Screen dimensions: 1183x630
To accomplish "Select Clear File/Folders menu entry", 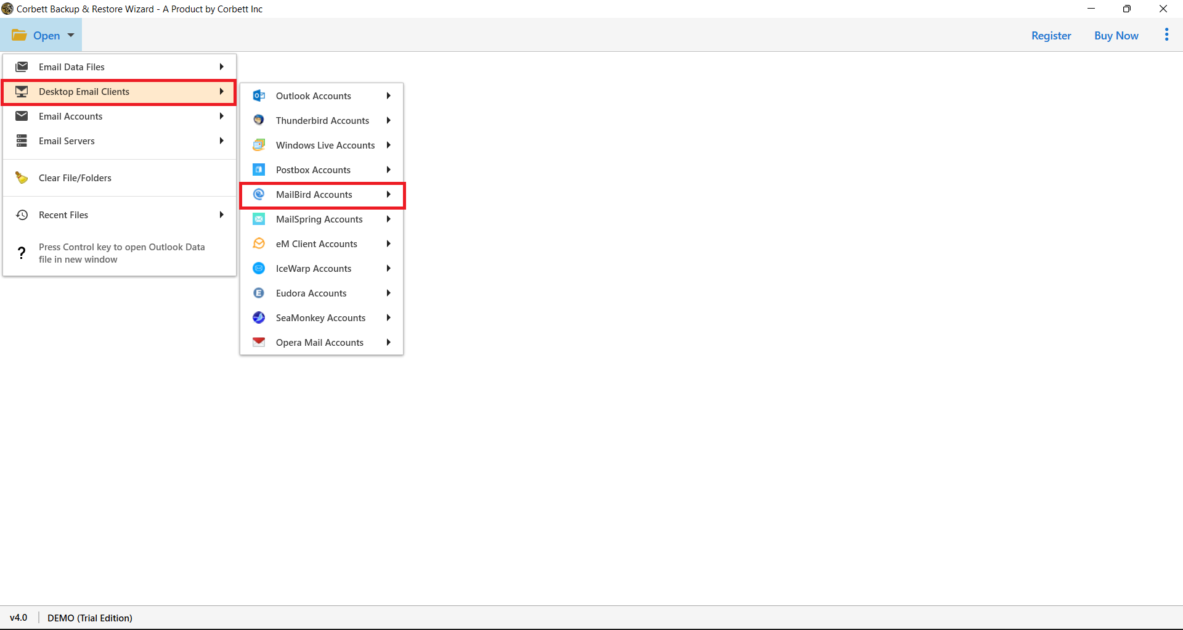I will point(120,178).
